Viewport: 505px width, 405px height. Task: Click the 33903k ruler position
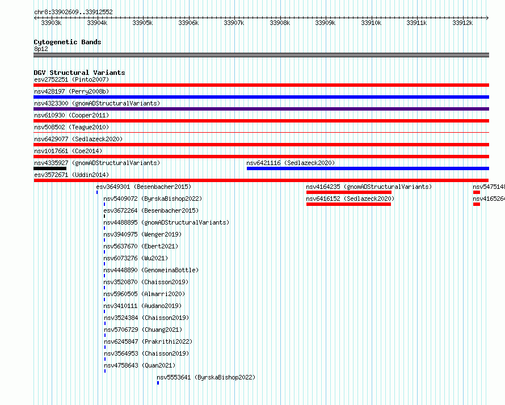coord(51,23)
